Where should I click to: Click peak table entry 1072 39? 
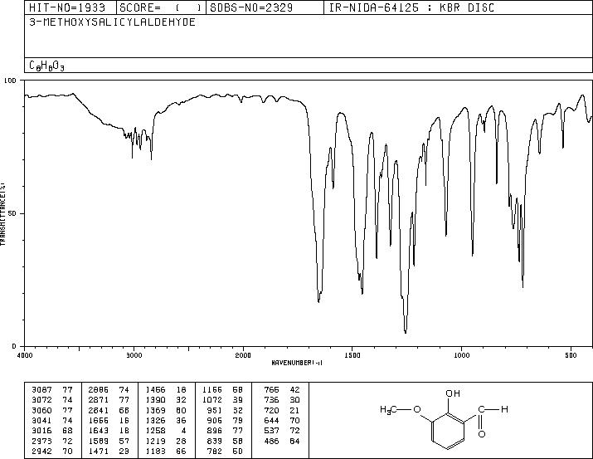tap(223, 400)
